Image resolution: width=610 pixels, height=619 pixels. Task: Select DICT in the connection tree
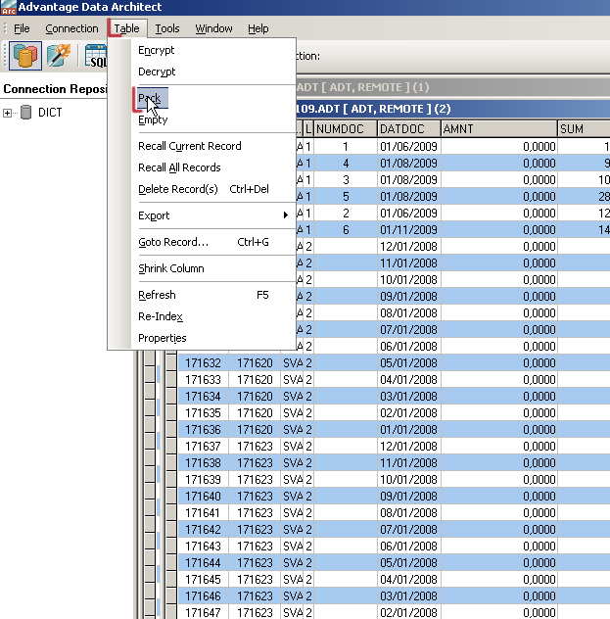pyautogui.click(x=50, y=113)
